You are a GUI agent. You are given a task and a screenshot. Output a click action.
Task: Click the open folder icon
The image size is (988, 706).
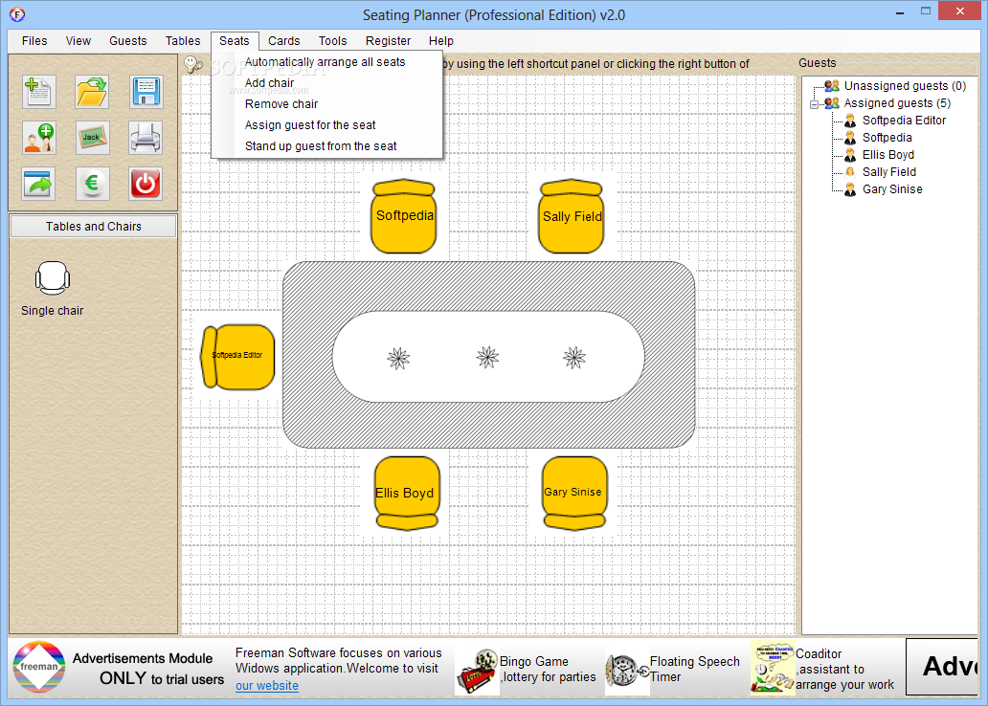pyautogui.click(x=92, y=92)
